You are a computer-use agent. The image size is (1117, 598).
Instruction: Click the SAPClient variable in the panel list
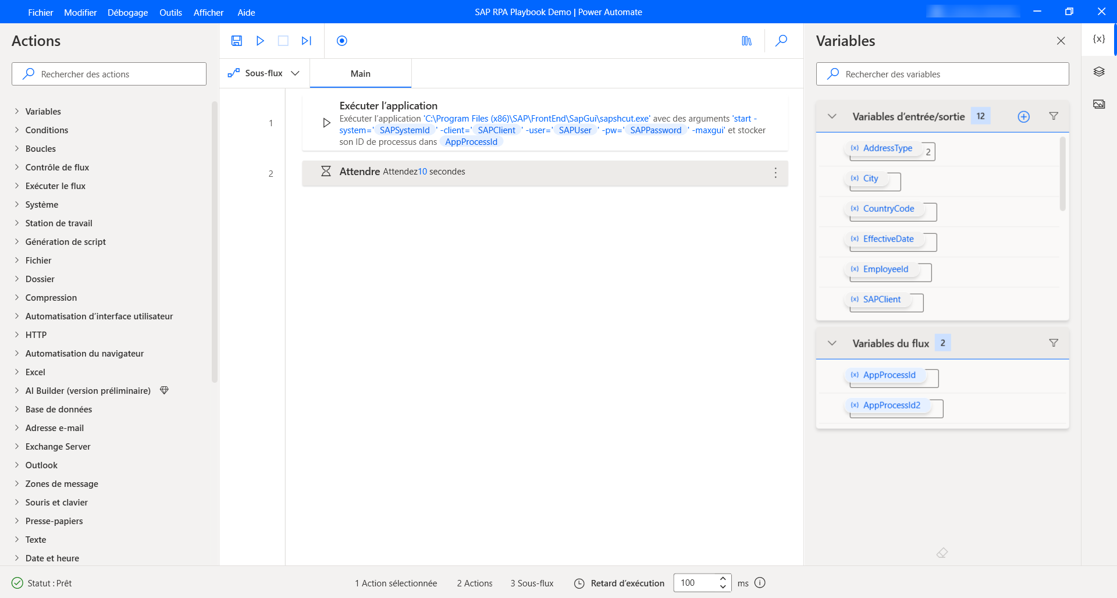[877, 300]
